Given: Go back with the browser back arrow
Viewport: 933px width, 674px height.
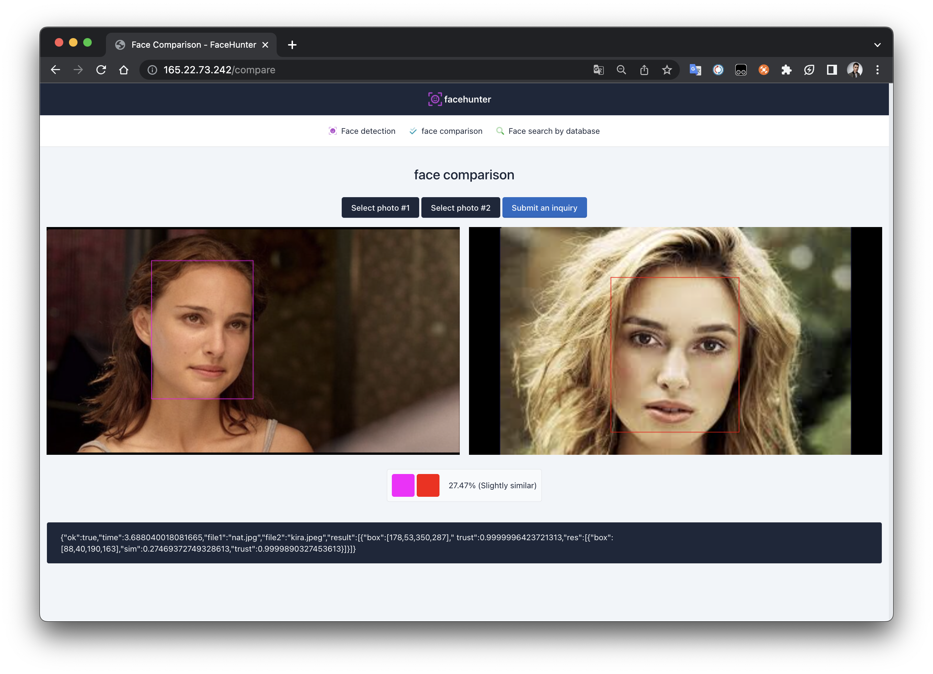Looking at the screenshot, I should [55, 70].
